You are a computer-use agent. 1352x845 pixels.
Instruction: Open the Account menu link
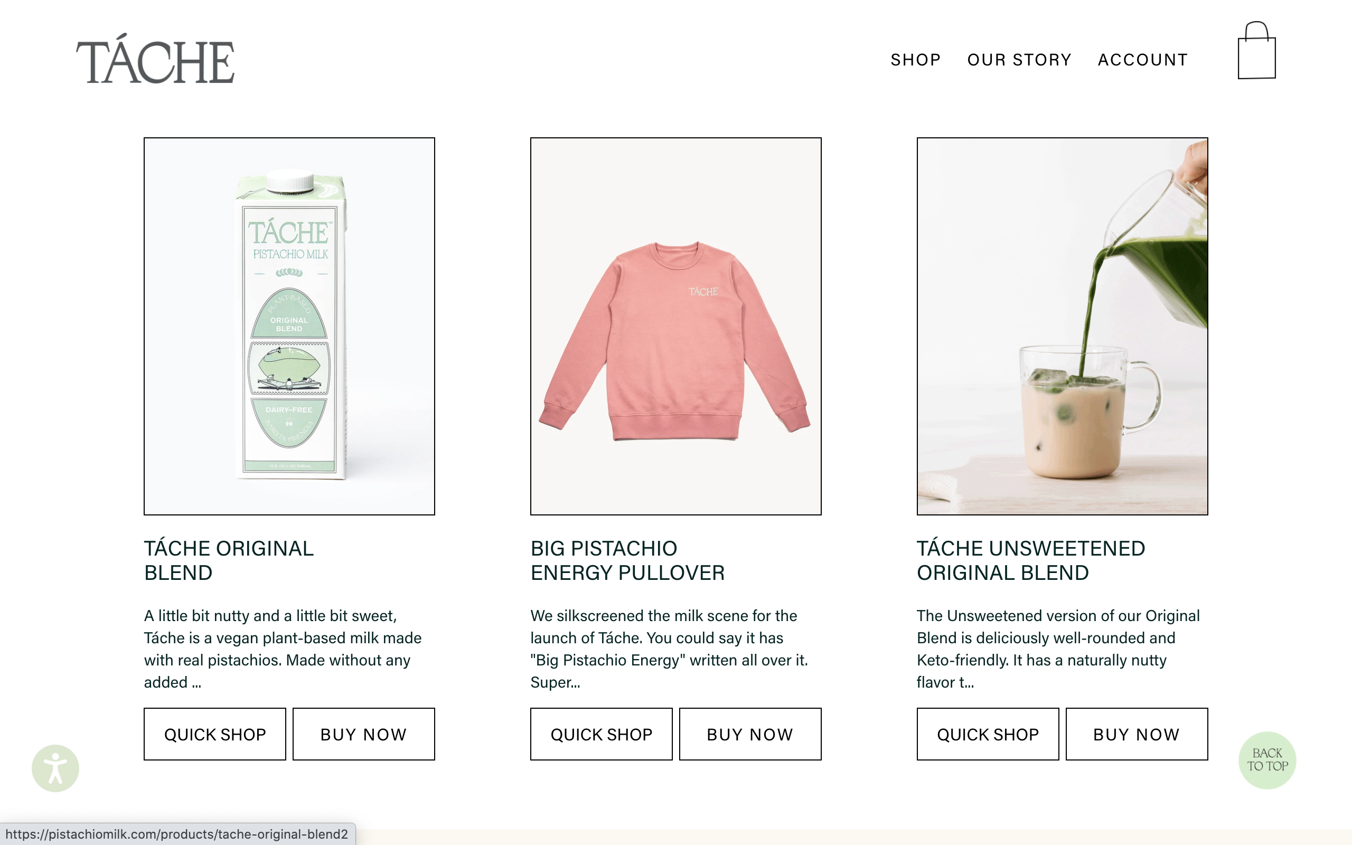click(1143, 60)
